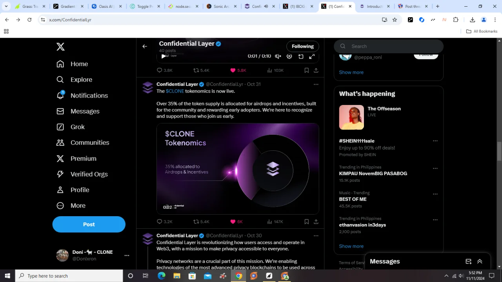Reload the page in Chrome
Screen dimensions: 502x282
coord(29,20)
